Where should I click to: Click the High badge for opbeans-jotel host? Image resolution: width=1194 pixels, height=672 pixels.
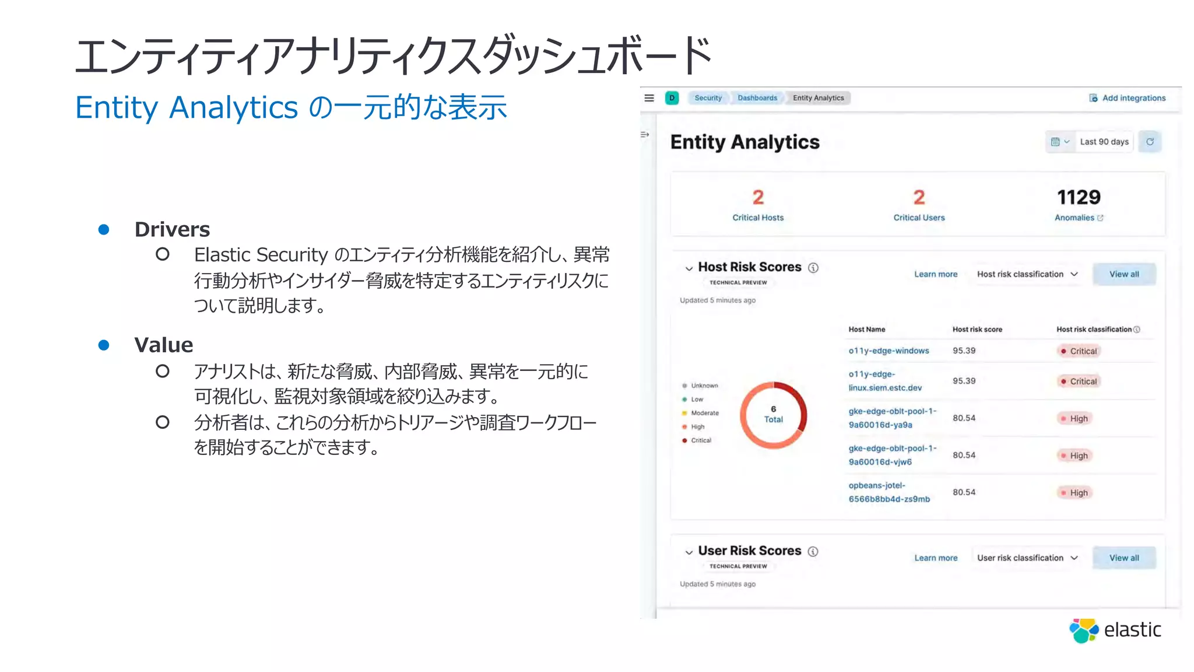click(x=1074, y=493)
